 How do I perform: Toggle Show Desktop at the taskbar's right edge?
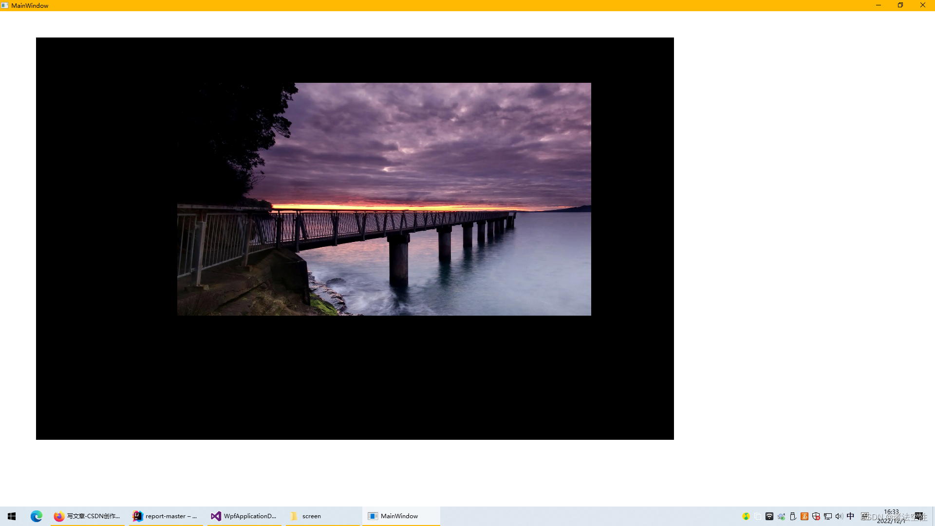pos(934,516)
